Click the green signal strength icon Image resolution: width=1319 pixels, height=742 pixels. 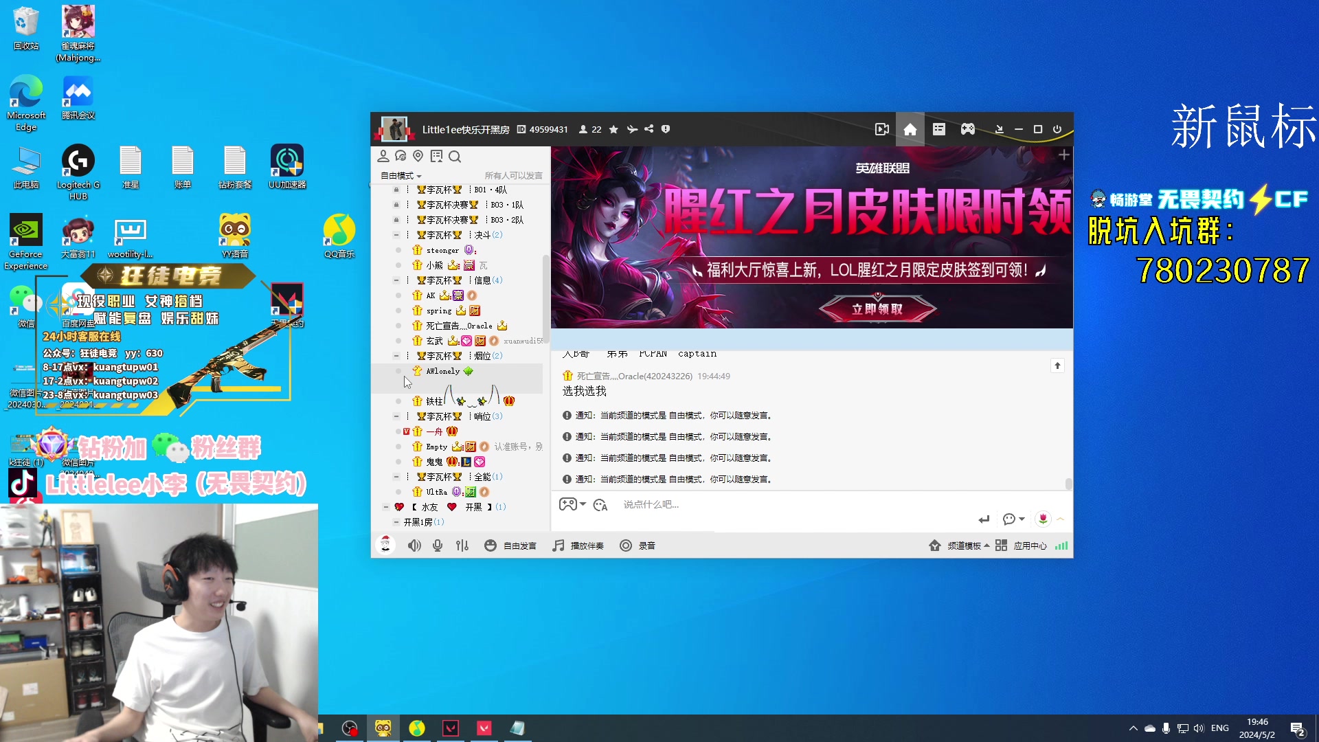click(1061, 546)
